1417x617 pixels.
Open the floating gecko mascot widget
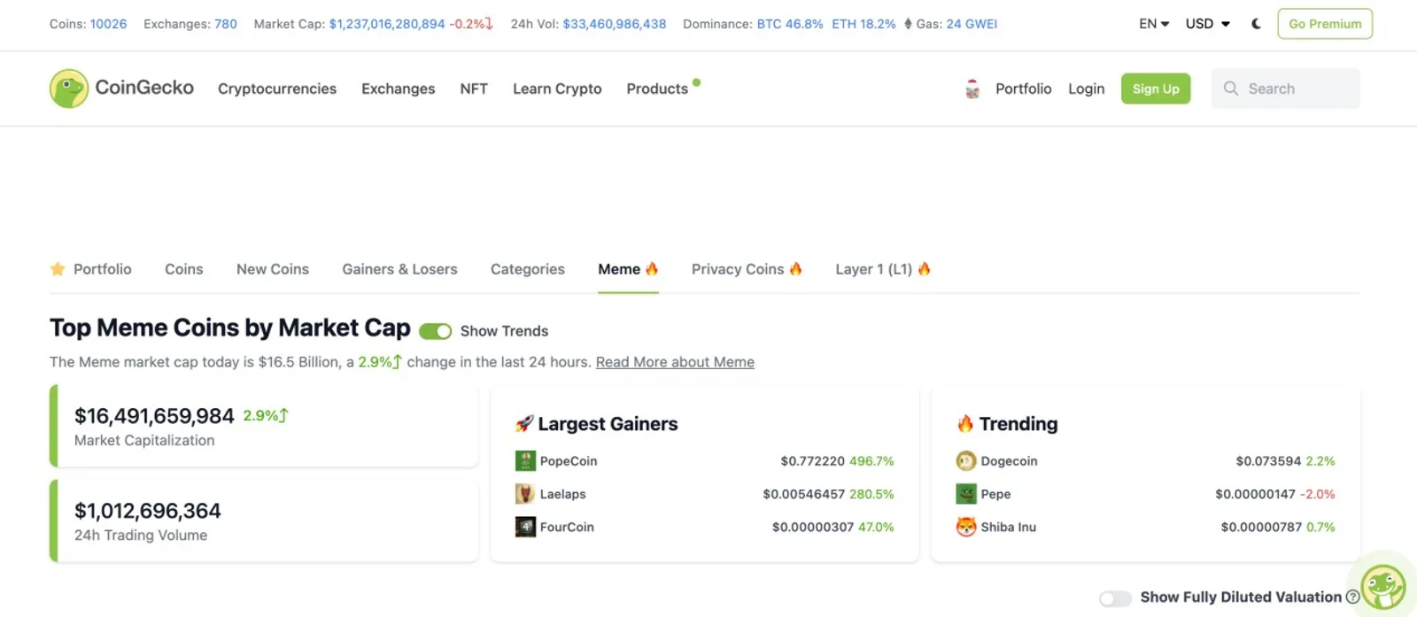pos(1383,586)
